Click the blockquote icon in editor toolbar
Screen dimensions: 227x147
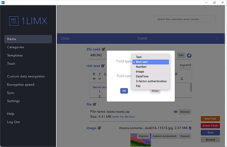(94, 79)
